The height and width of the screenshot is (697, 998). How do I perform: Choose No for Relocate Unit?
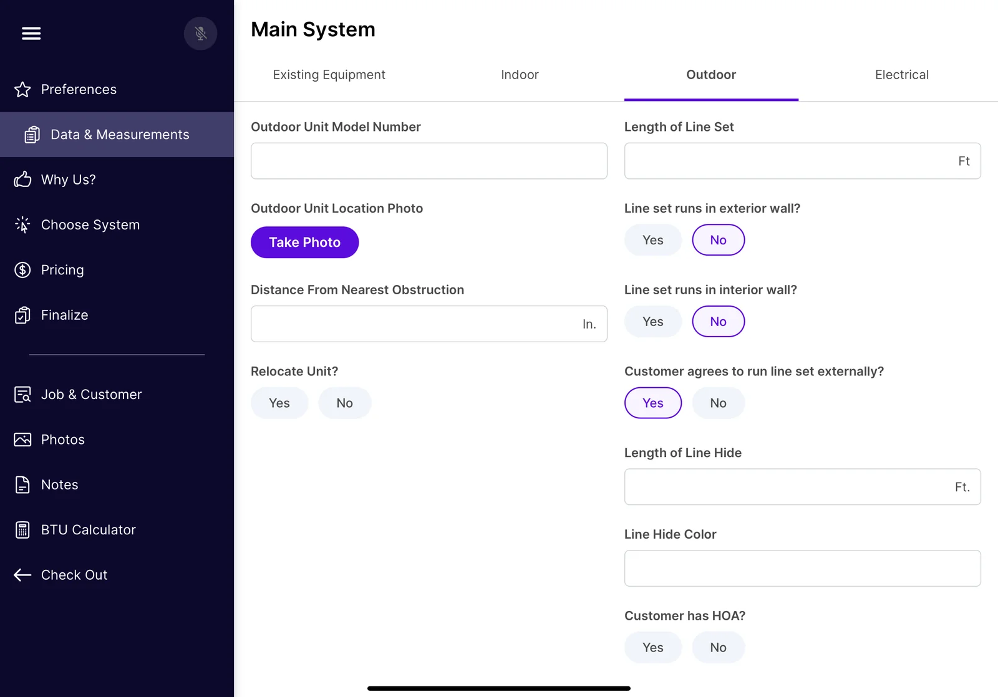[x=345, y=403]
